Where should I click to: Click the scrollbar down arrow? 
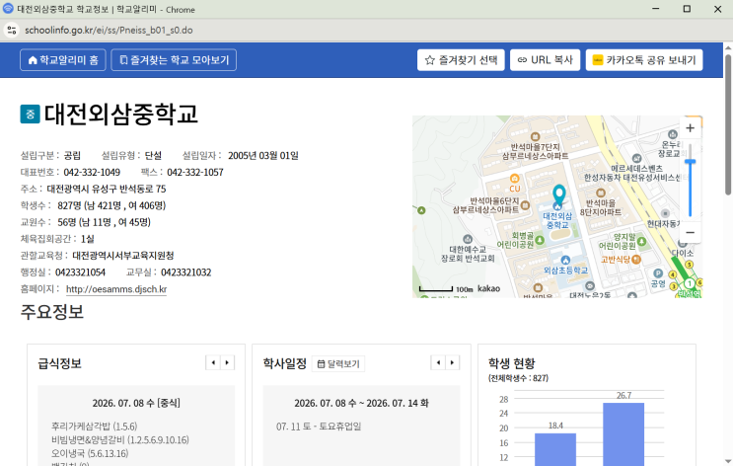pyautogui.click(x=728, y=462)
